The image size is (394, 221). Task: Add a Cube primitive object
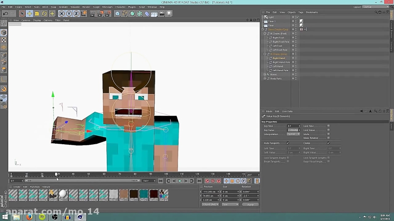click(x=117, y=14)
